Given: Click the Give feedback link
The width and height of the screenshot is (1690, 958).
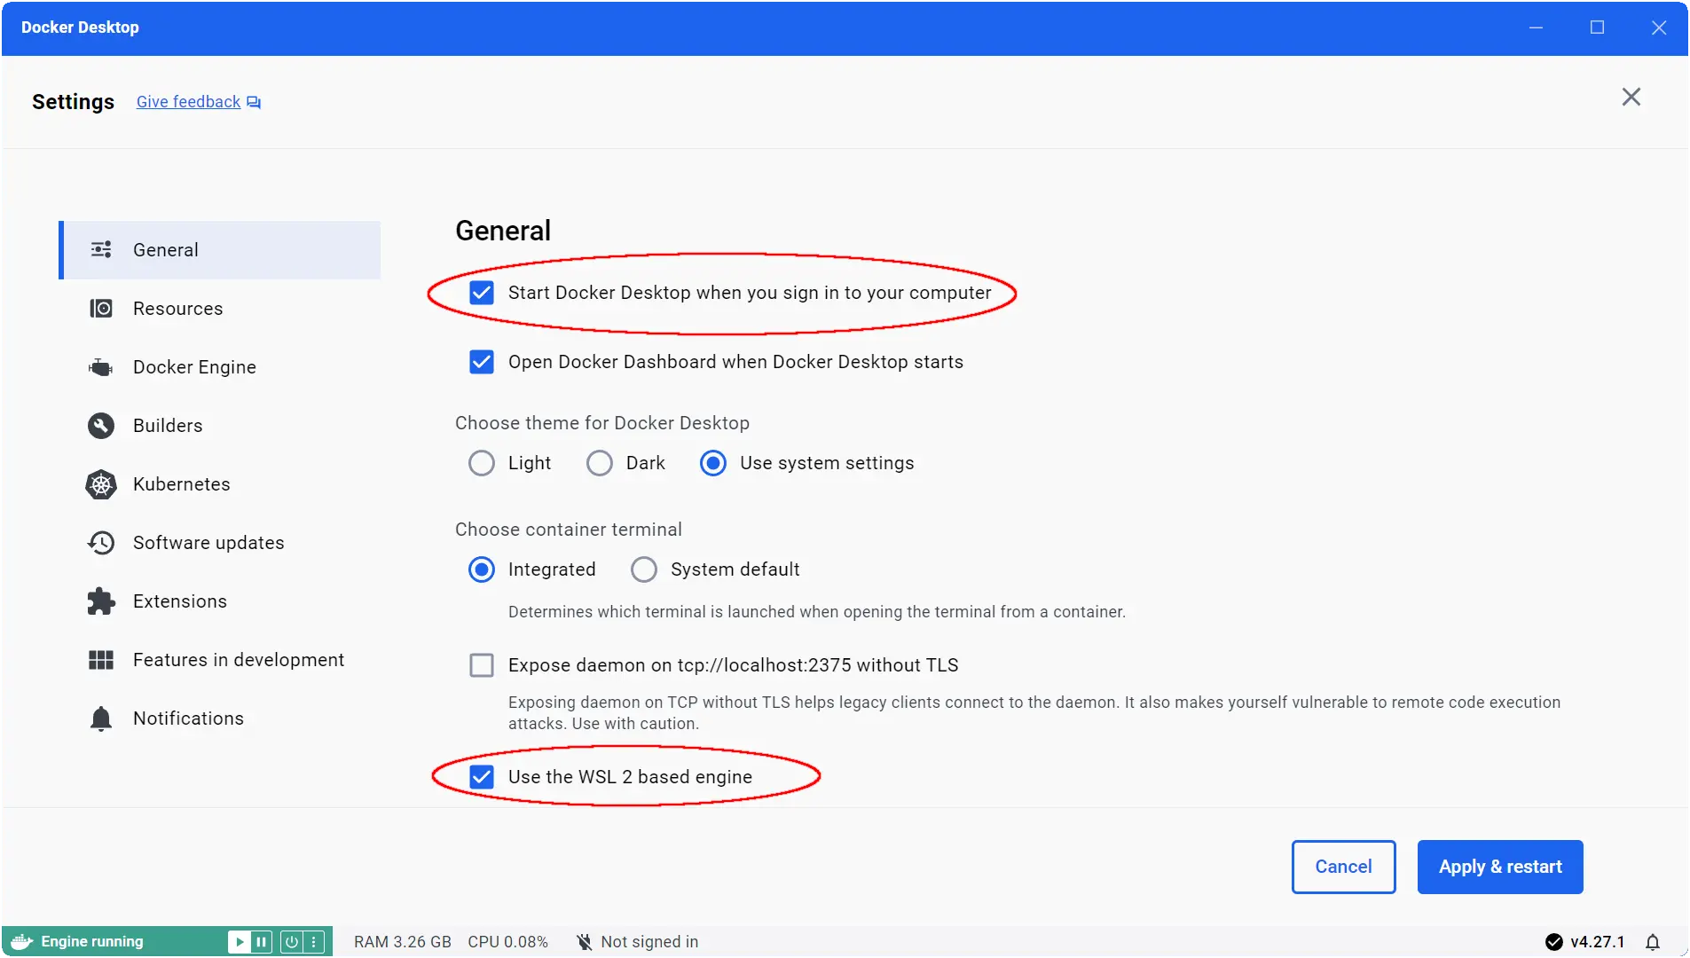Looking at the screenshot, I should 188,102.
